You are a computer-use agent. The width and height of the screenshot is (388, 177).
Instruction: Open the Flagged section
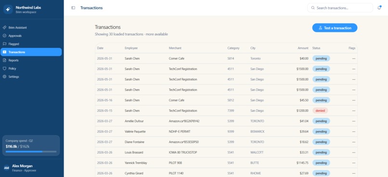click(31, 44)
